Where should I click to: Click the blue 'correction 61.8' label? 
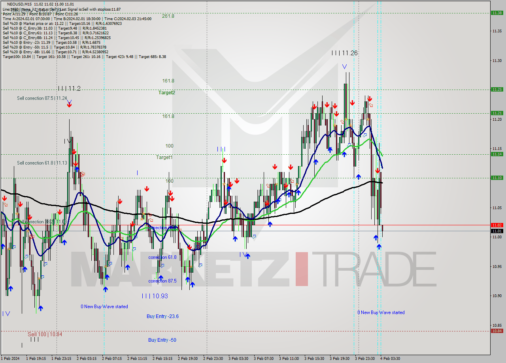tap(162, 257)
